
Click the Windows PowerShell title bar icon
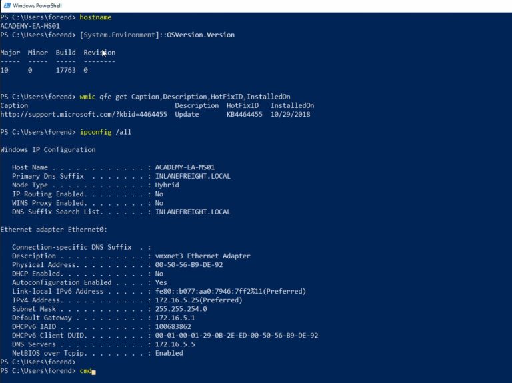pos(7,5)
